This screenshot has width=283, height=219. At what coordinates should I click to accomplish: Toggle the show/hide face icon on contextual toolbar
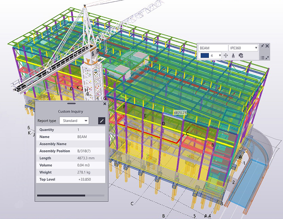(241, 55)
